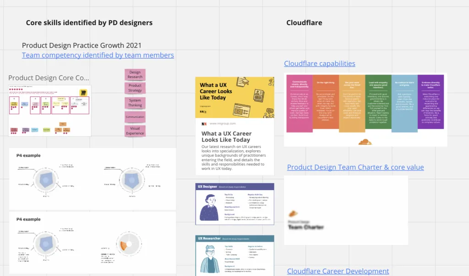The image size is (469, 276).
Task: Click the Product Design Core Co thumbnail
Action: pos(49,110)
